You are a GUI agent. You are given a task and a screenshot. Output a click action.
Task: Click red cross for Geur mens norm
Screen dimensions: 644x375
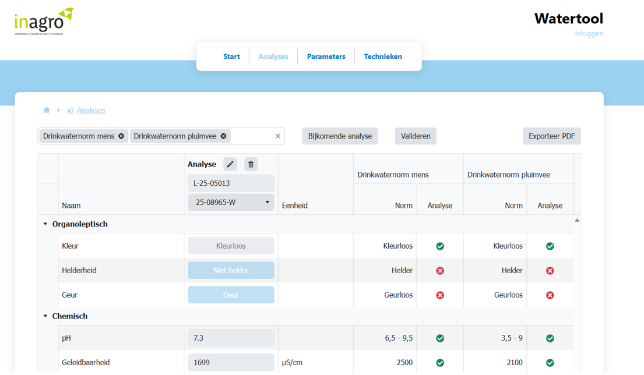pyautogui.click(x=440, y=295)
